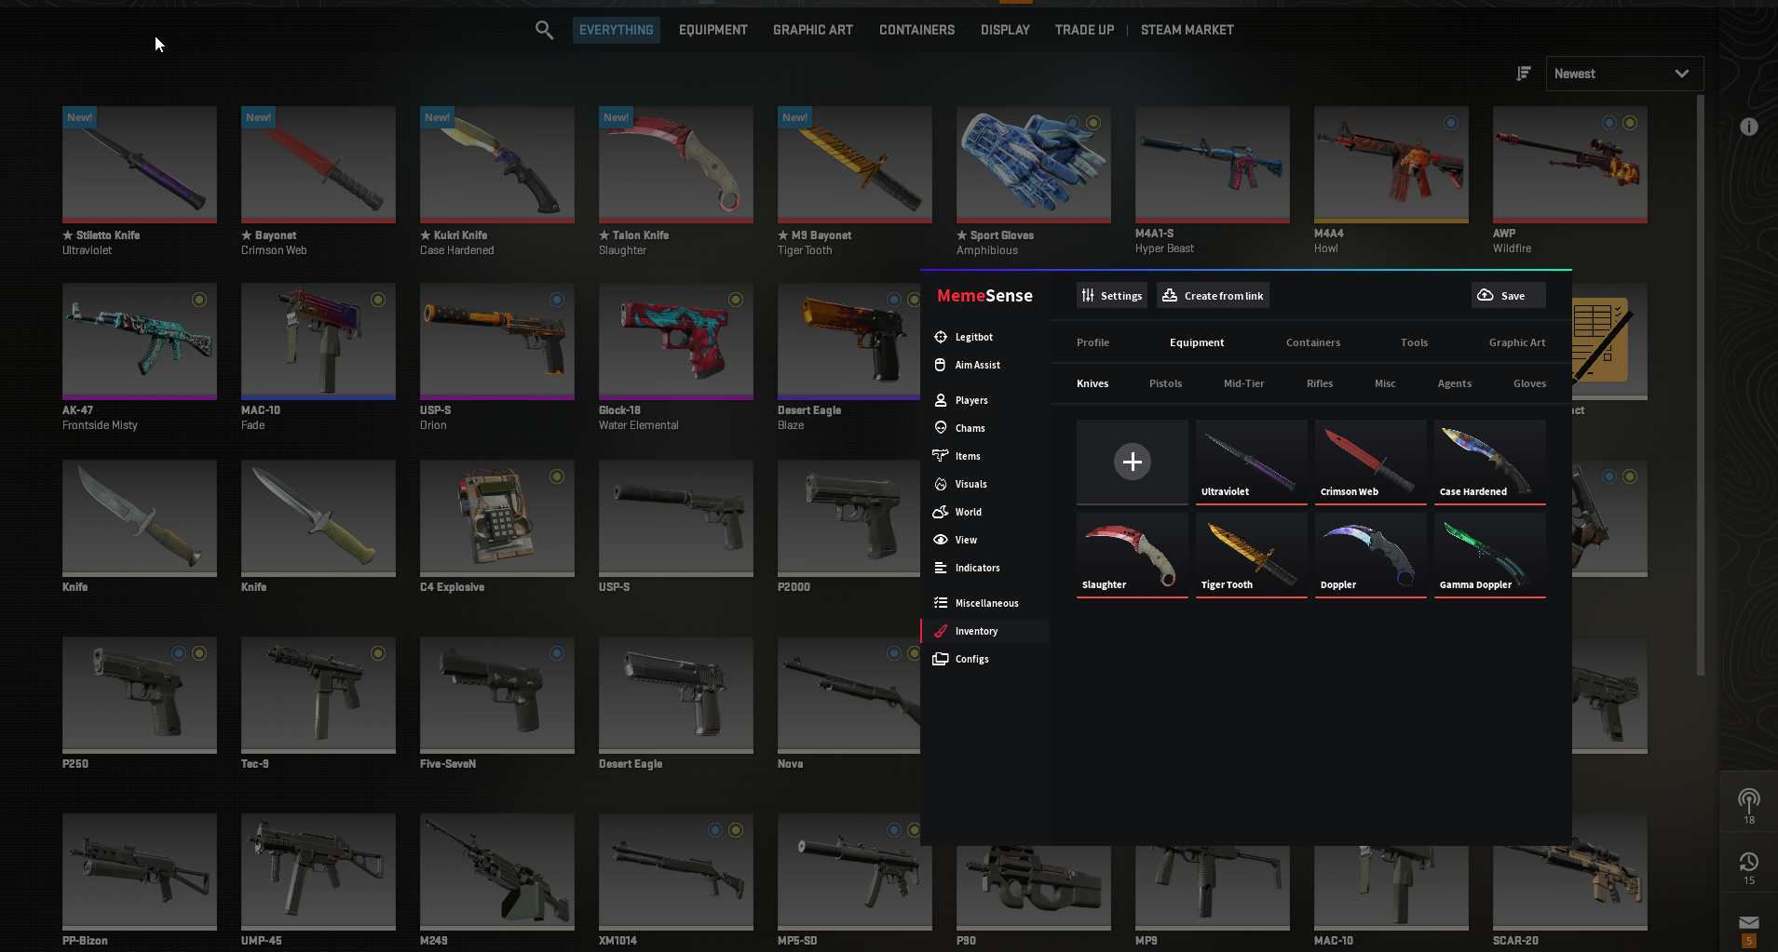Select the Case Hardened tile in MemeSense
The height and width of the screenshot is (952, 1778).
(1489, 462)
